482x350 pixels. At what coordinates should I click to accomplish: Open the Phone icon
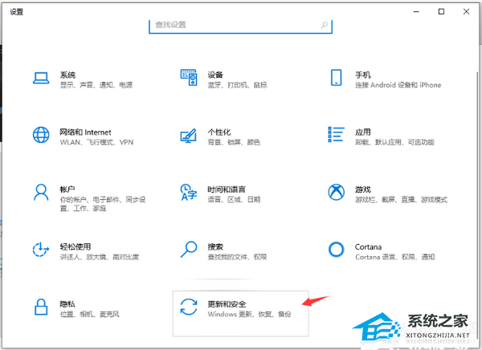pyautogui.click(x=336, y=77)
